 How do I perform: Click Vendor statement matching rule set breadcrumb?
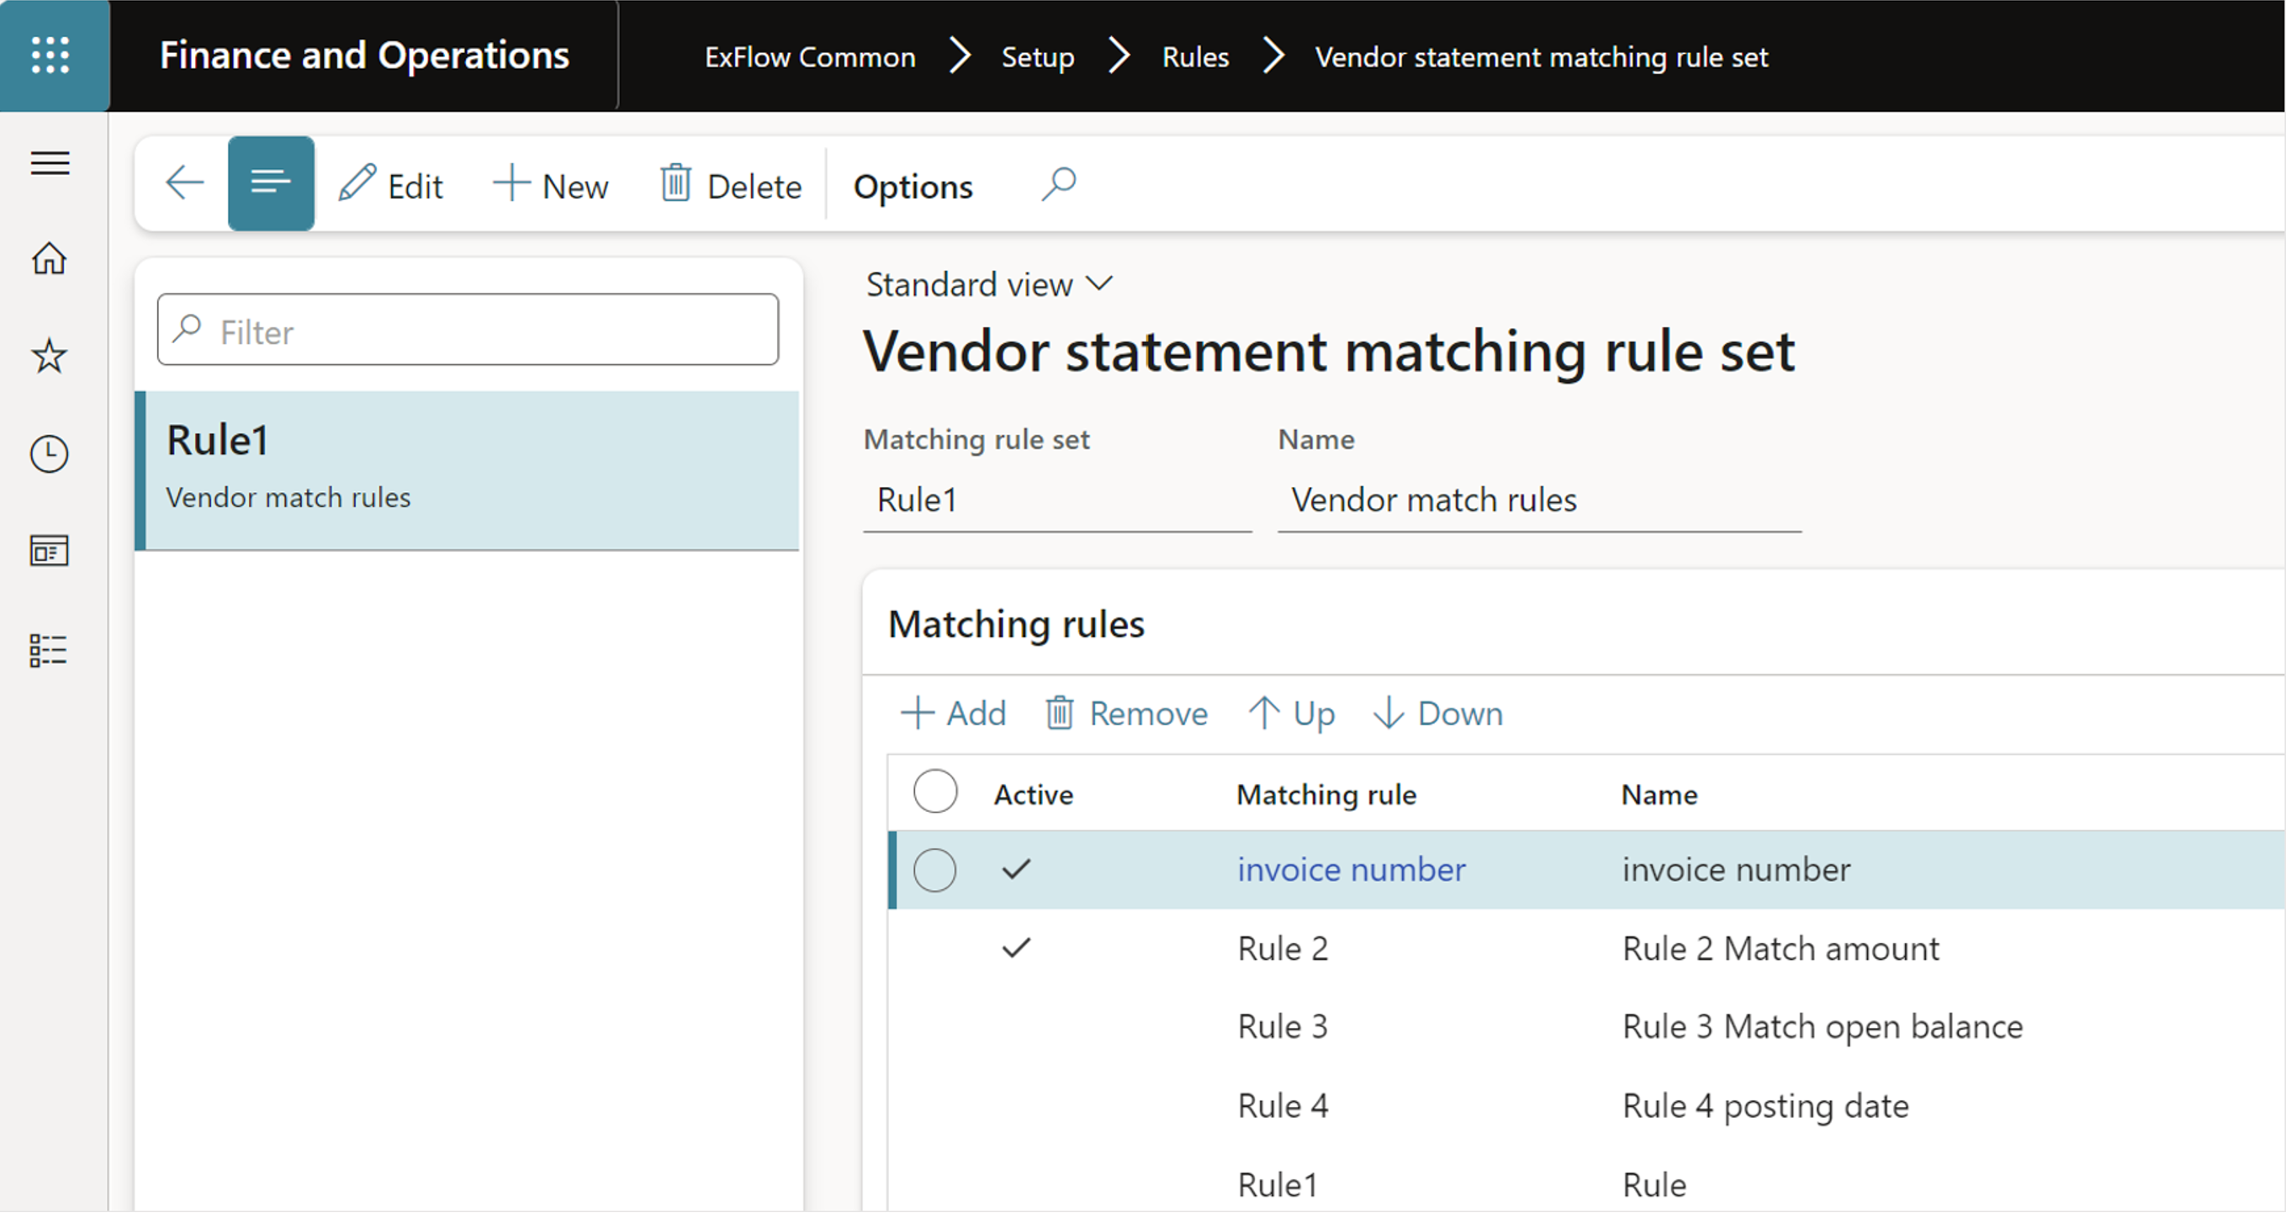coord(1542,57)
